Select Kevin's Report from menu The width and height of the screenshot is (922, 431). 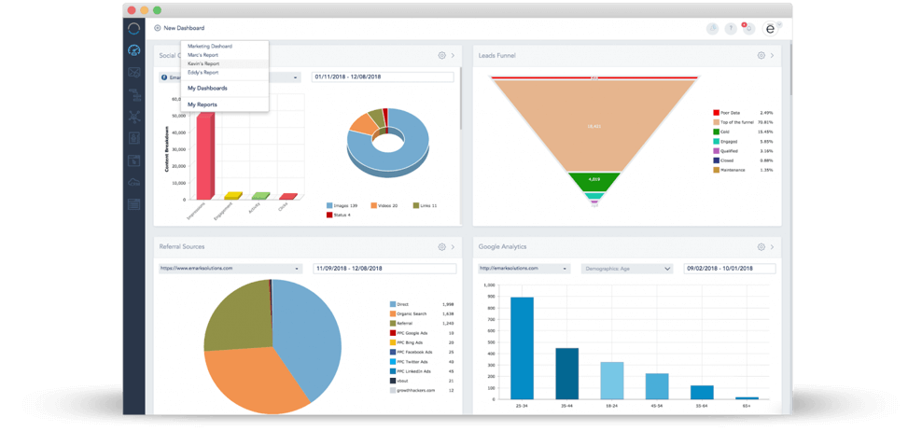203,63
